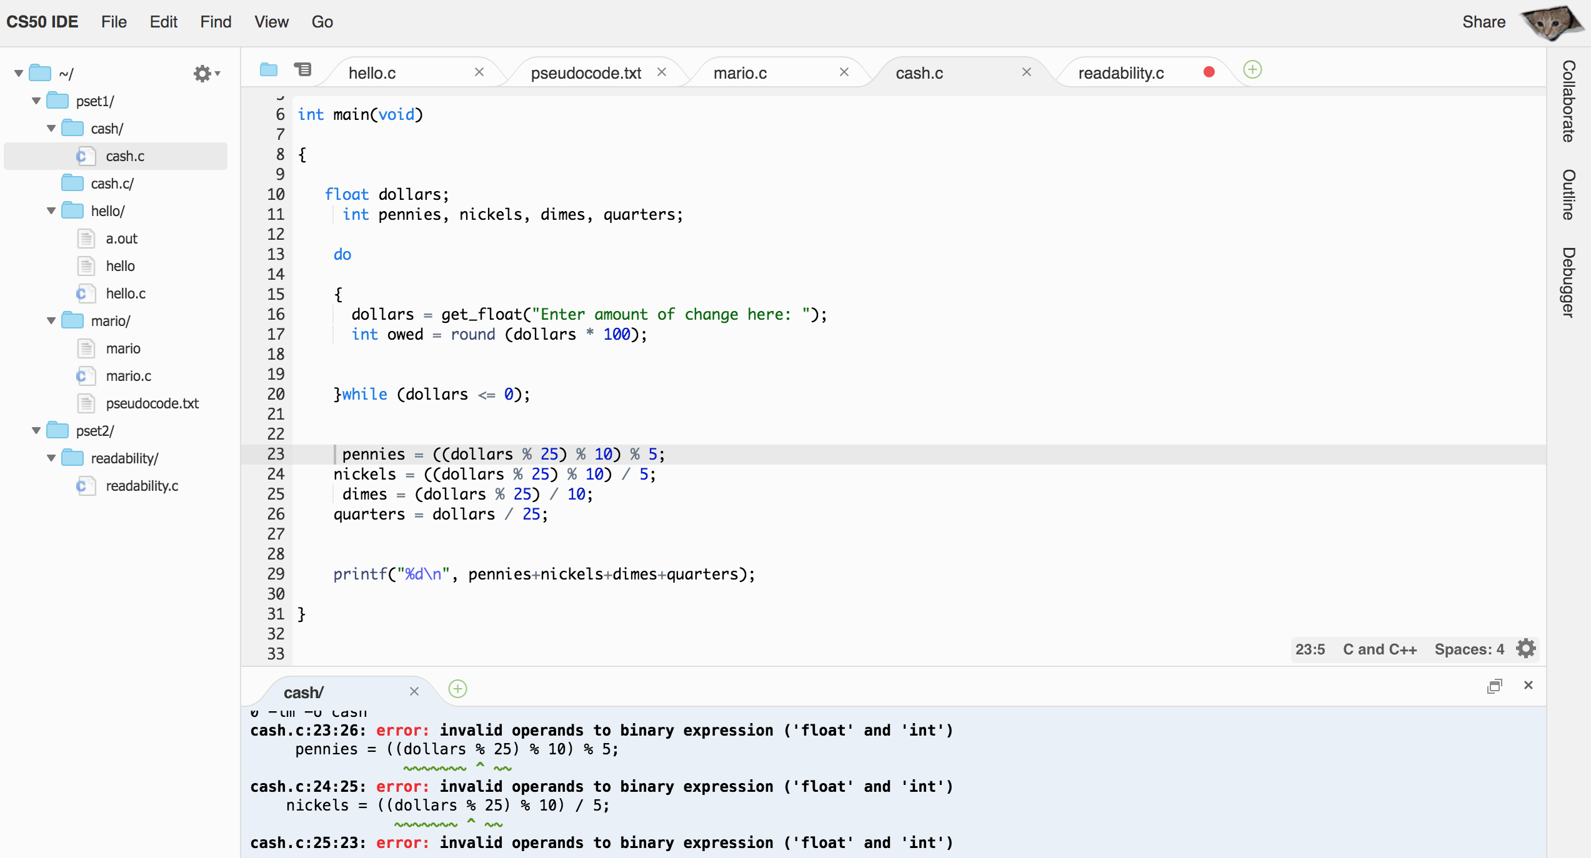Click the 23:5 cursor position indicator
Screen dimensions: 1591x858
[x=1310, y=649]
